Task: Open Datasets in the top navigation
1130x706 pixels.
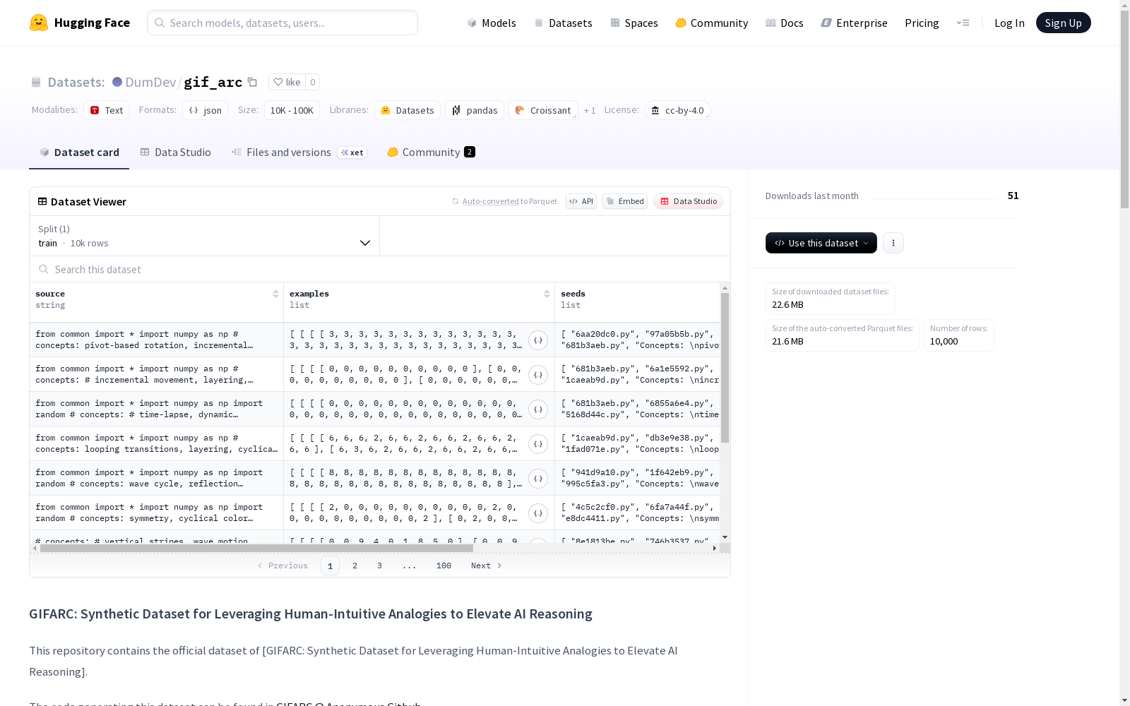Action: coord(563,23)
